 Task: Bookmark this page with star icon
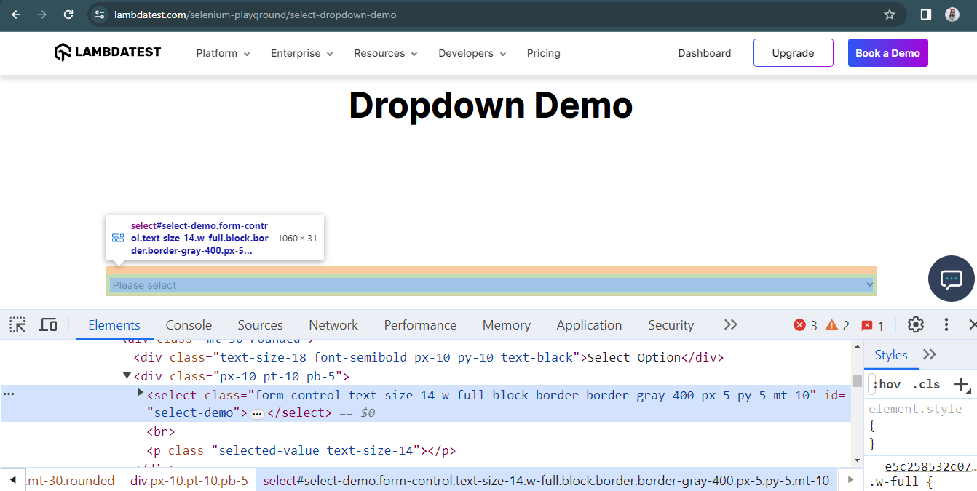coord(889,15)
